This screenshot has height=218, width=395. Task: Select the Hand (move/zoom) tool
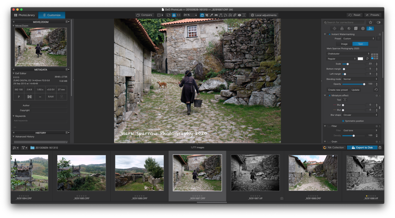click(202, 15)
